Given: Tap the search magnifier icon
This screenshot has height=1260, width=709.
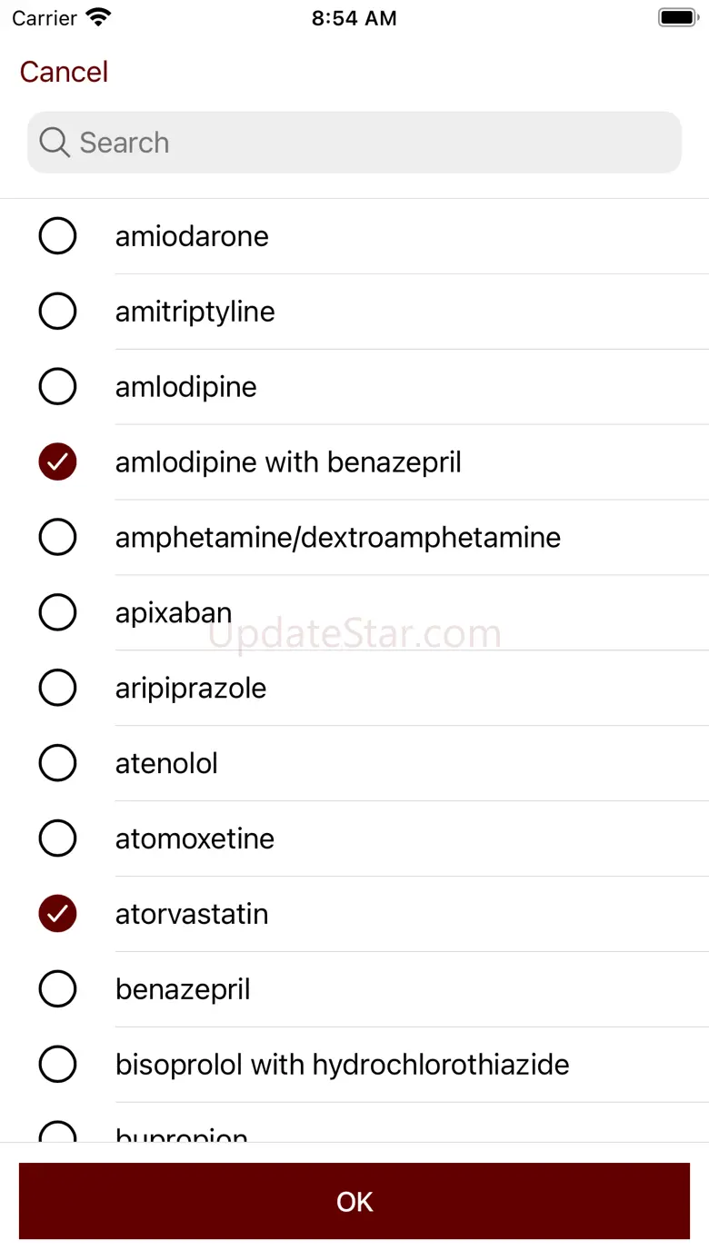Looking at the screenshot, I should (55, 143).
